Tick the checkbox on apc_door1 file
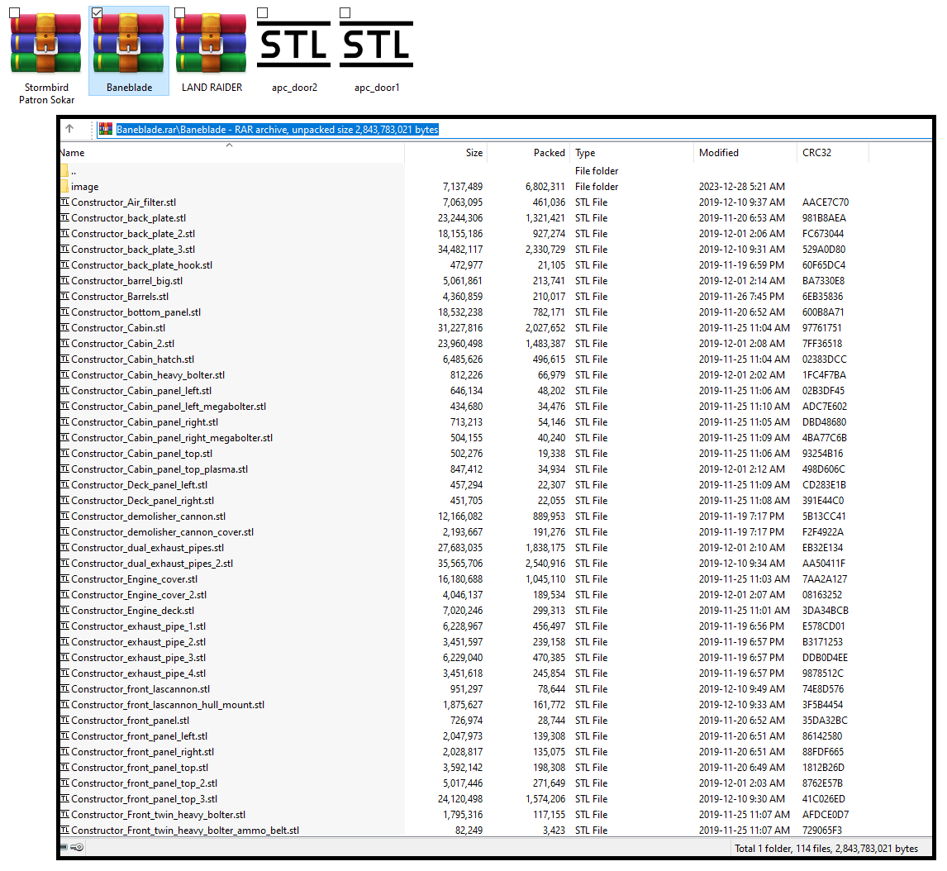This screenshot has width=947, height=871. (x=345, y=12)
